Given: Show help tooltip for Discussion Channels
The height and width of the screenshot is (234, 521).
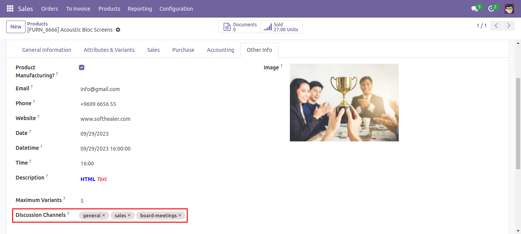Looking at the screenshot, I should [x=68, y=213].
